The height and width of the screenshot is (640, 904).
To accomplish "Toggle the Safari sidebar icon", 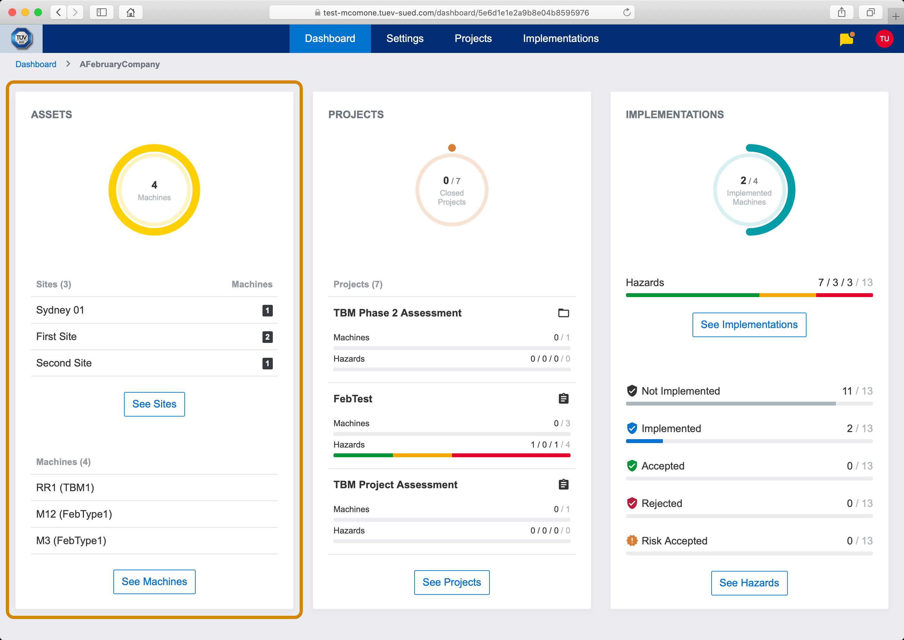I will [x=102, y=13].
